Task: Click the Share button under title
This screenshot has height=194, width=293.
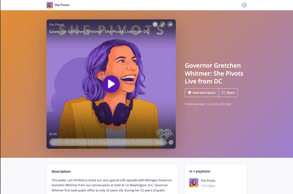Action: [228, 93]
